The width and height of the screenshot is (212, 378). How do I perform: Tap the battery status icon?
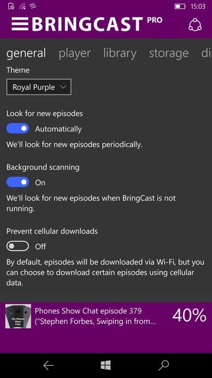[x=180, y=7]
